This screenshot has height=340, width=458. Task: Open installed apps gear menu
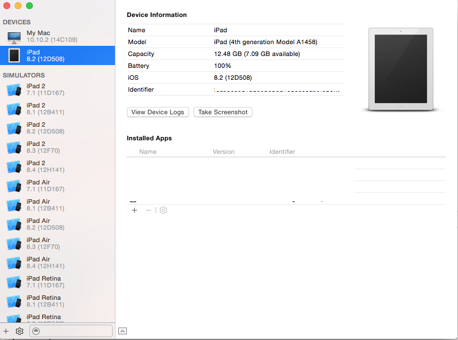pyautogui.click(x=163, y=210)
